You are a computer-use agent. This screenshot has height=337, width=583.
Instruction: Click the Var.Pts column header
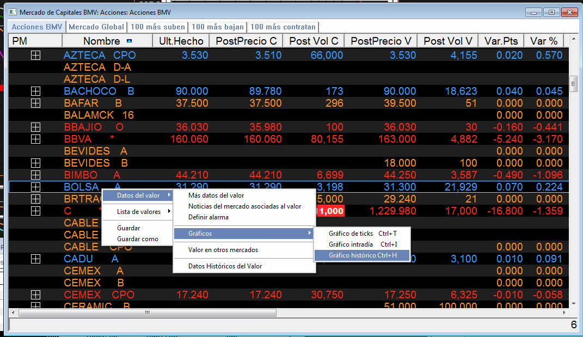[x=501, y=41]
